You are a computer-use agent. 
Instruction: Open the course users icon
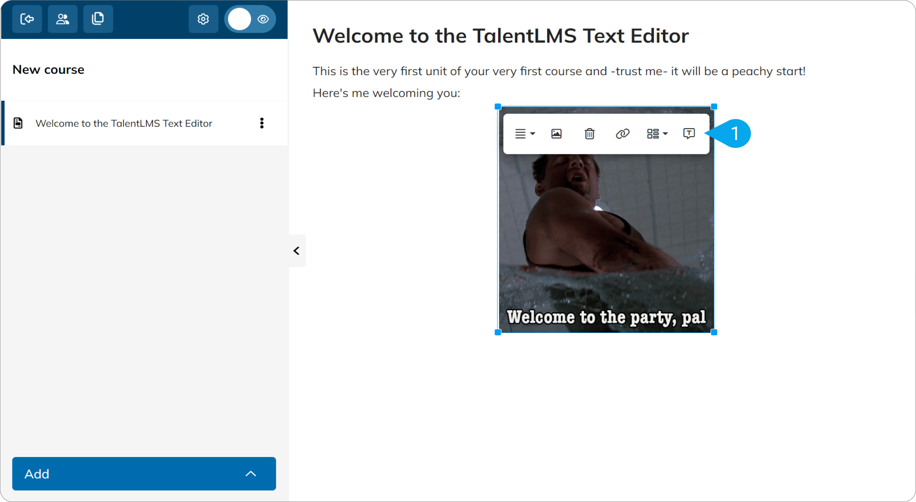[x=62, y=19]
